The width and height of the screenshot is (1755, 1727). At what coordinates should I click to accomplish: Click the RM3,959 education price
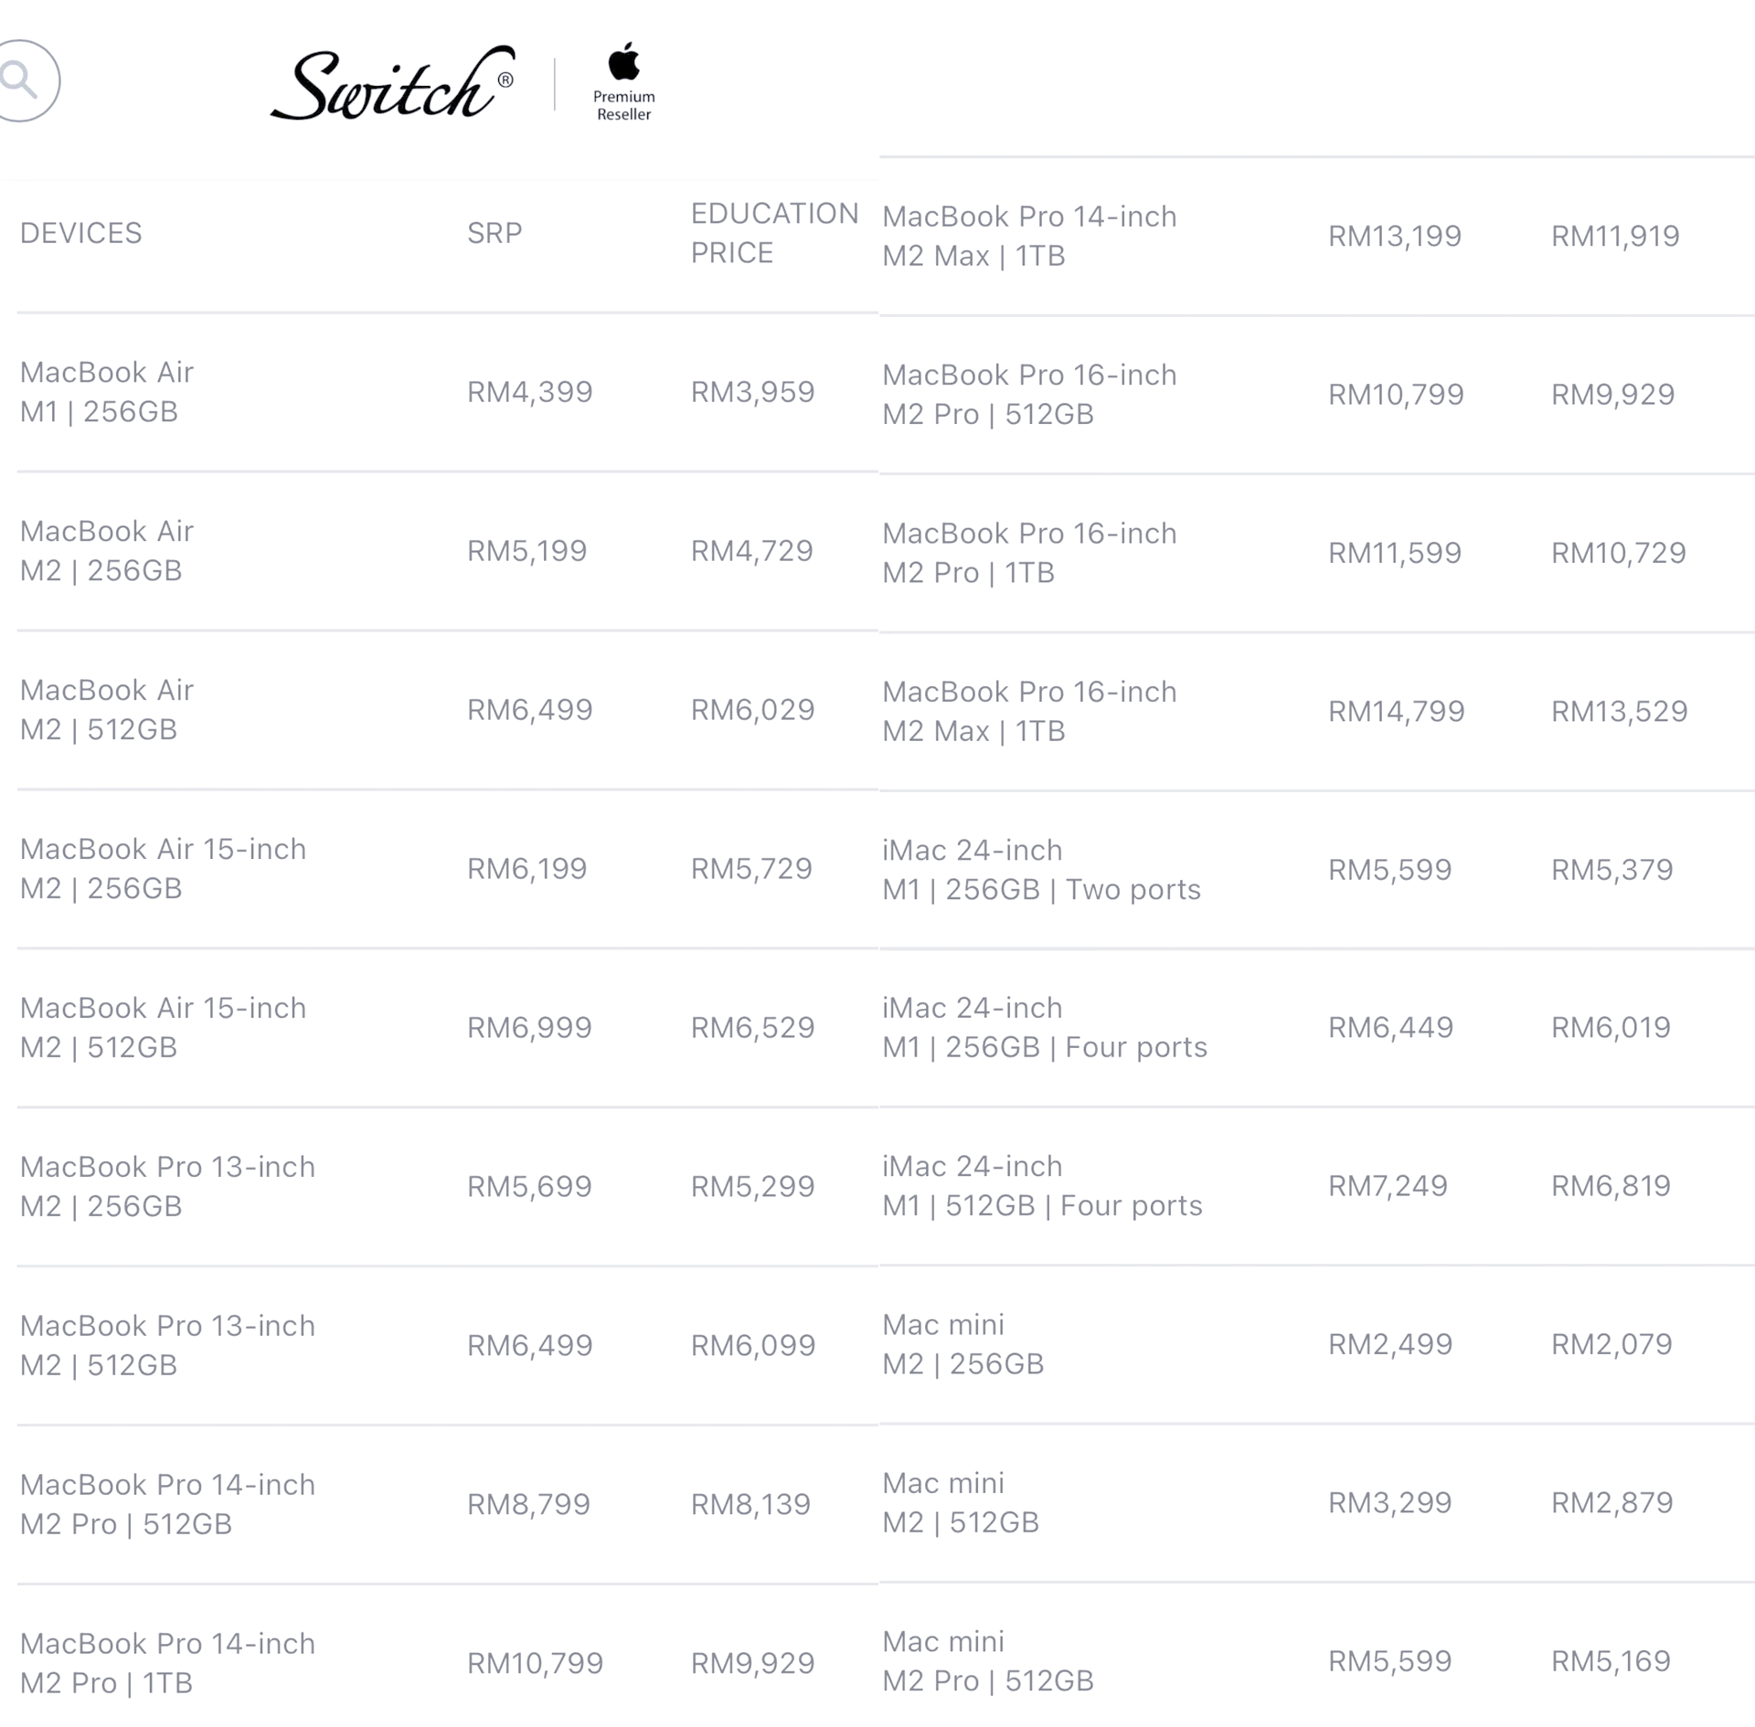pyautogui.click(x=752, y=392)
